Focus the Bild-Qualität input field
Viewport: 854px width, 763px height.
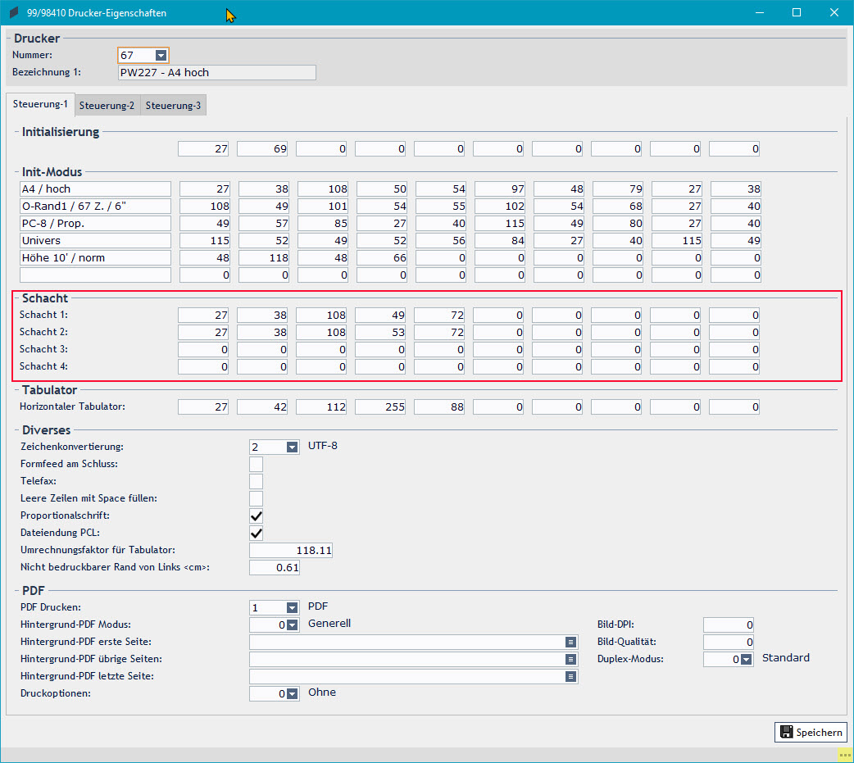click(x=728, y=642)
